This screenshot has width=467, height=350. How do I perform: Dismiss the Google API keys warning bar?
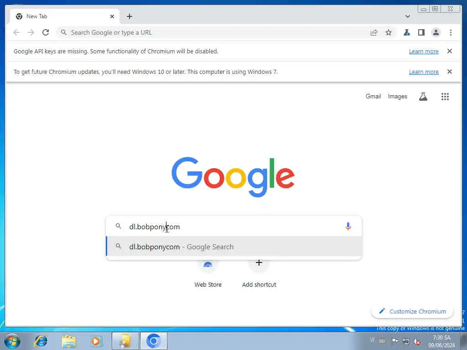[x=449, y=51]
